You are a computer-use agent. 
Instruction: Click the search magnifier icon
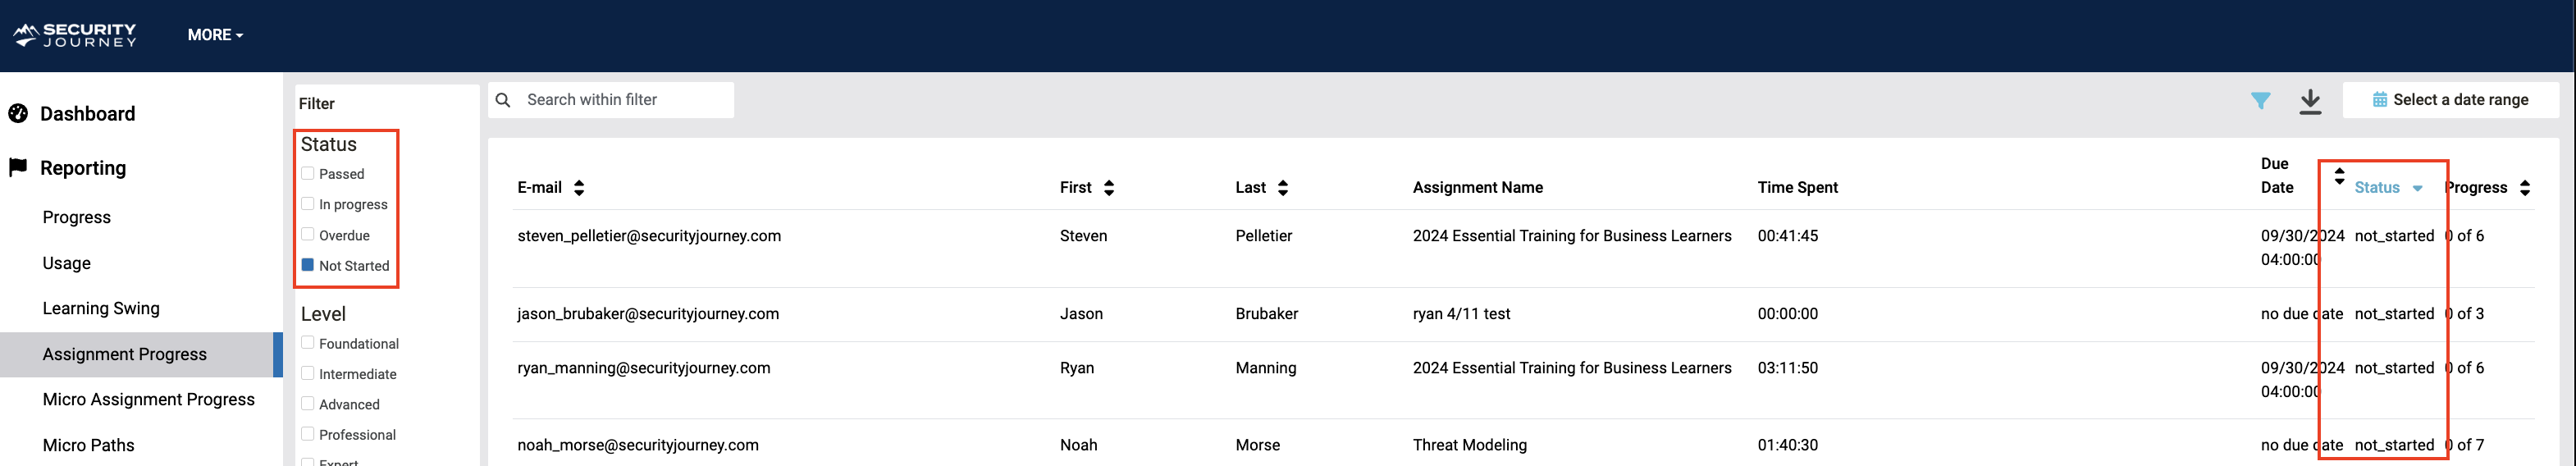[503, 100]
